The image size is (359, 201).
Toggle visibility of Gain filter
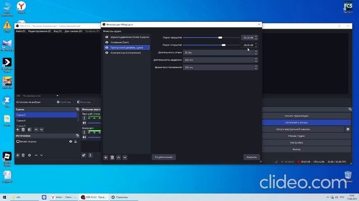tap(107, 42)
